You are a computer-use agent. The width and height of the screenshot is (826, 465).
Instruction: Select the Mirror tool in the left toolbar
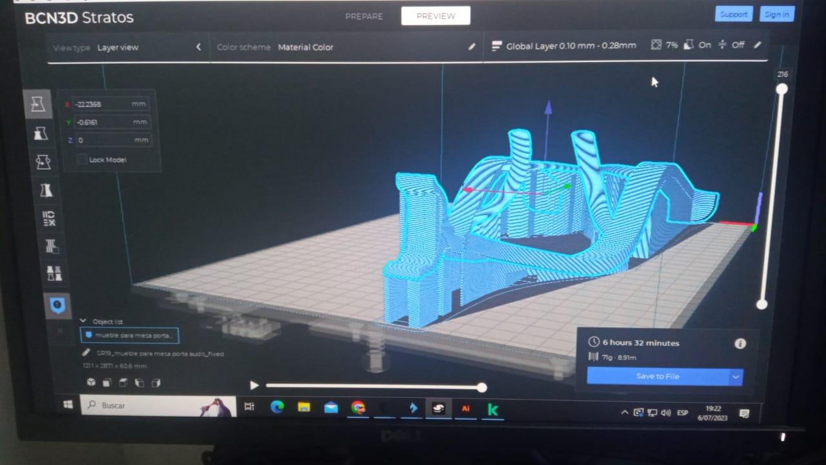click(x=46, y=190)
